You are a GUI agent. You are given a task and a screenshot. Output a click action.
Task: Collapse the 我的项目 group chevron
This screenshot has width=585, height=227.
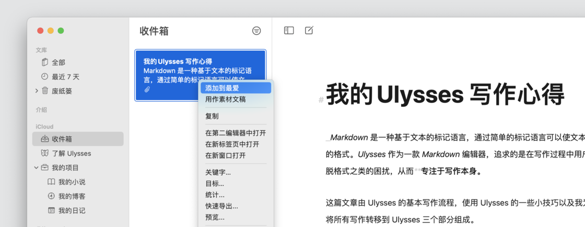click(36, 168)
